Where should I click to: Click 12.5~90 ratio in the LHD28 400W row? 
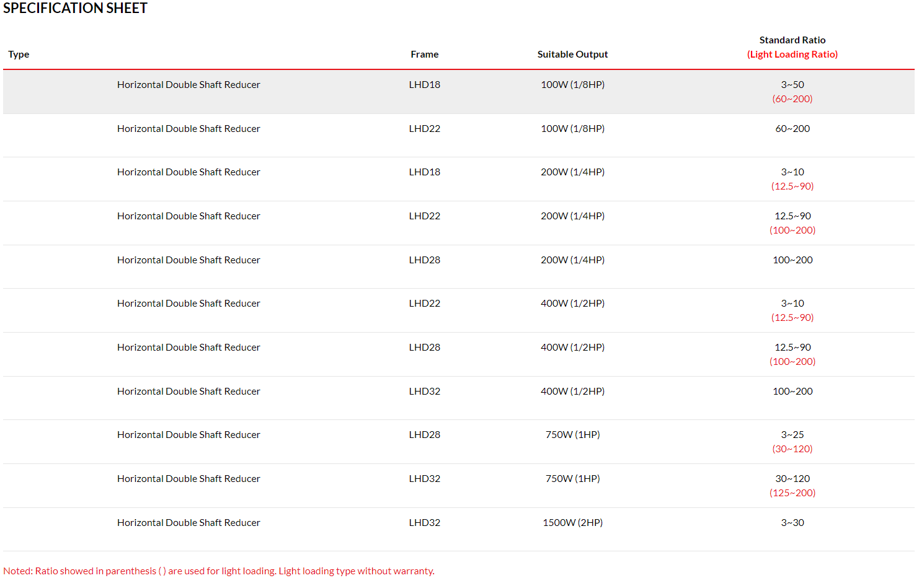(792, 348)
